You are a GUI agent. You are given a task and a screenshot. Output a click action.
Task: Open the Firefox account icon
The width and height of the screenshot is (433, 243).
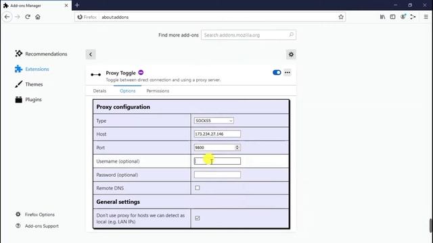coord(403,17)
